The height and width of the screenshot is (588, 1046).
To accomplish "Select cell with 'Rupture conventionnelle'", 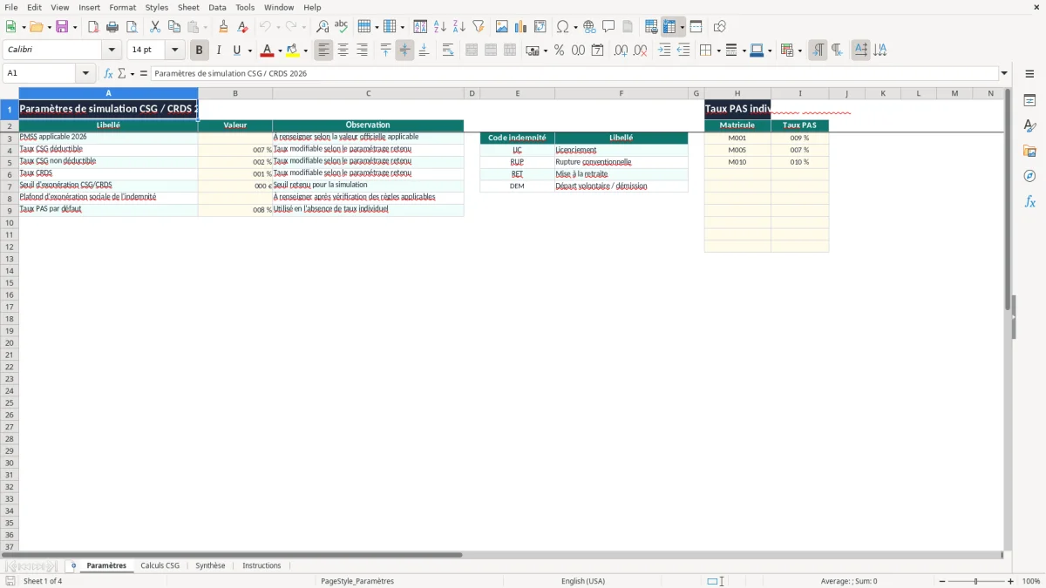I will coord(621,162).
